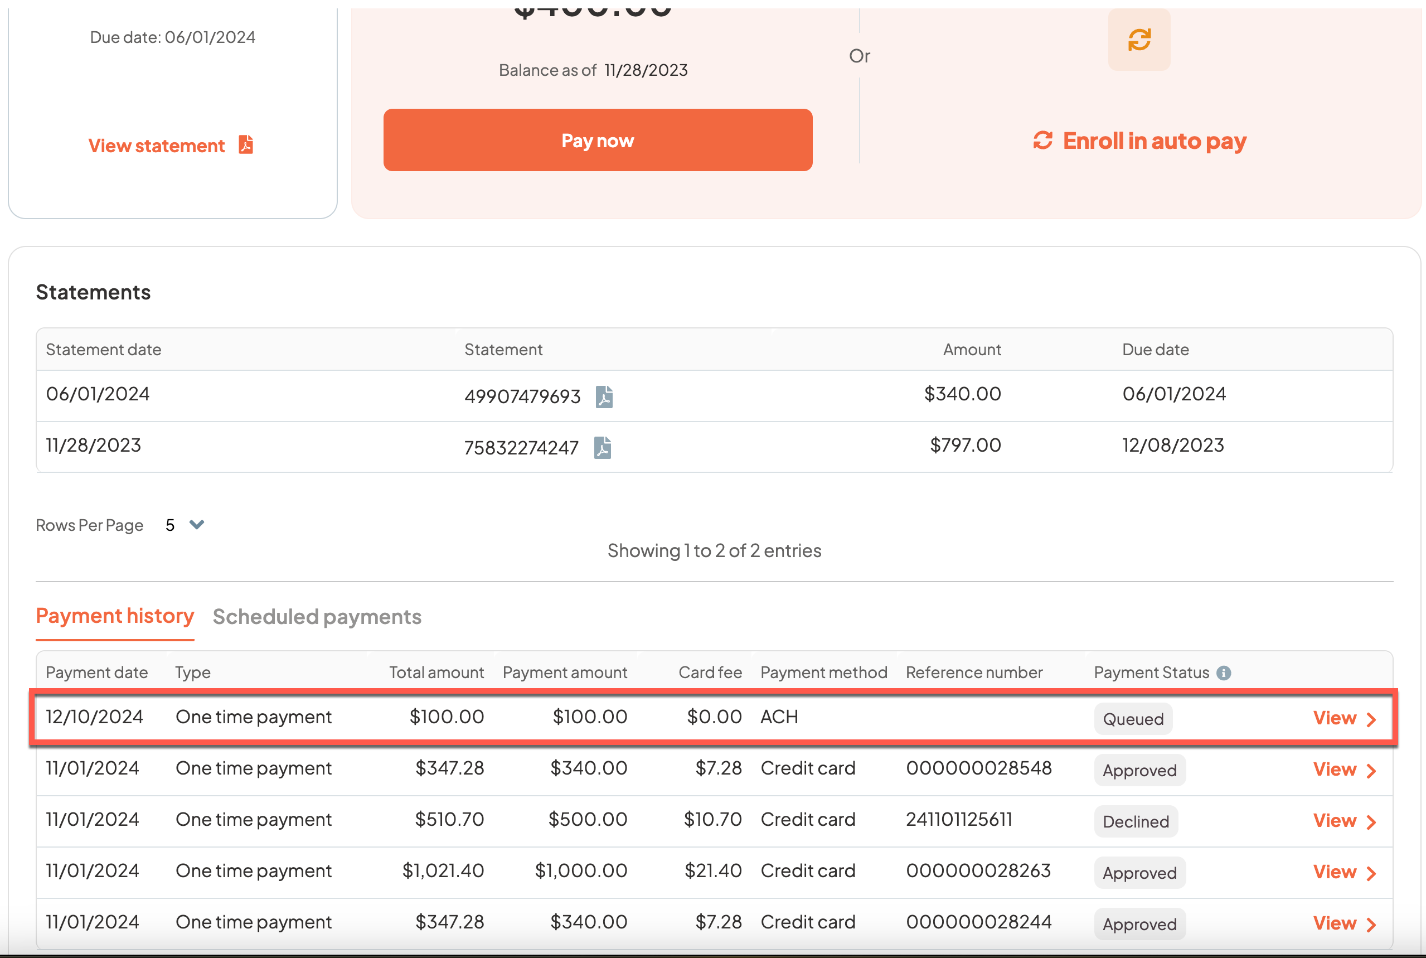
Task: Click the rows per page value 5
Action: [171, 525]
